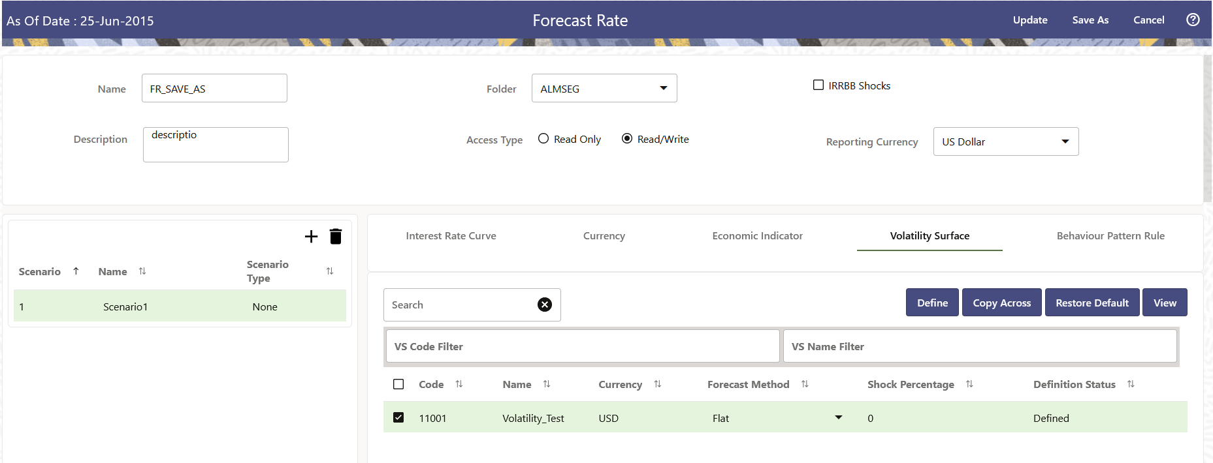Viewport: 1213px width, 463px height.
Task: Switch to Interest Rate Curve tab
Action: [x=451, y=235]
